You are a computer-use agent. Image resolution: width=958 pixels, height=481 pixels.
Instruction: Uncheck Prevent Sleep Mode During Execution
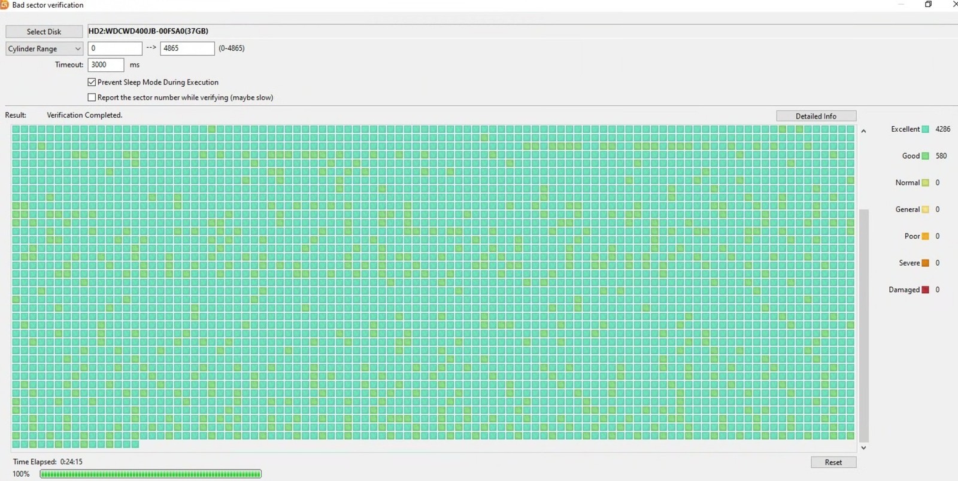[x=92, y=82]
